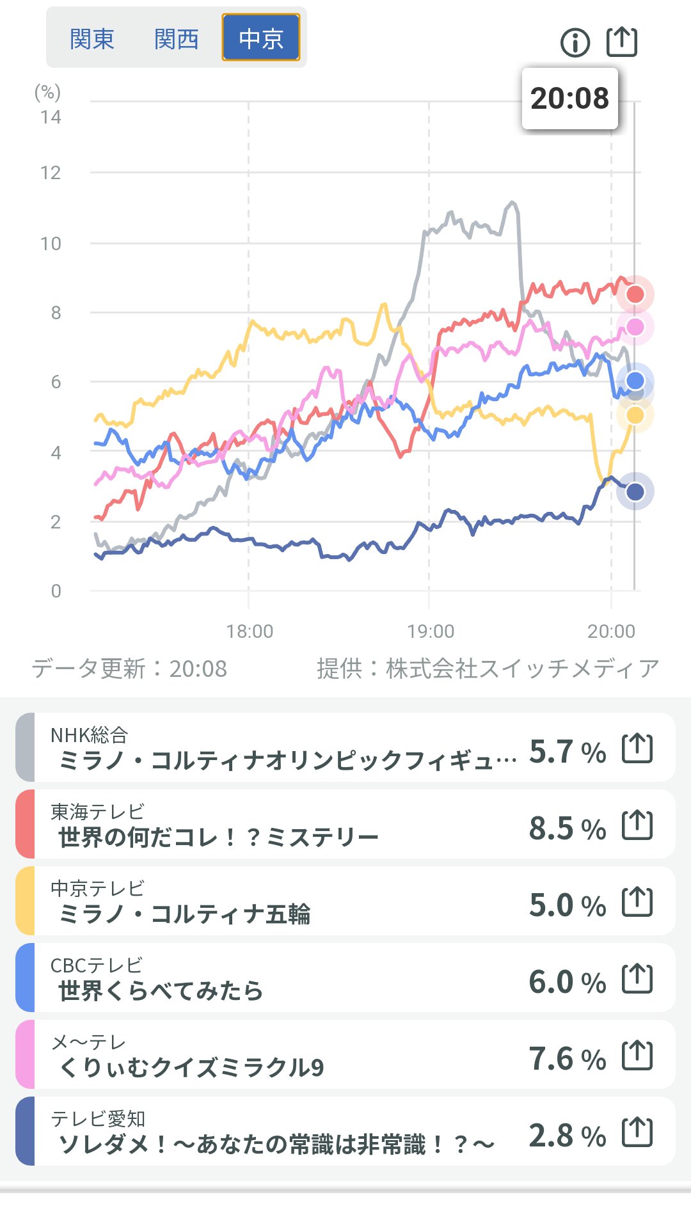Image resolution: width=691 pixels, height=1213 pixels.
Task: Share the 東海テレビ rating entry
Action: pyautogui.click(x=637, y=825)
